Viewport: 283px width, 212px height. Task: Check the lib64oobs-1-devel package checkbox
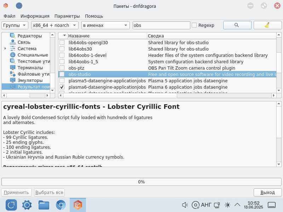point(62,55)
